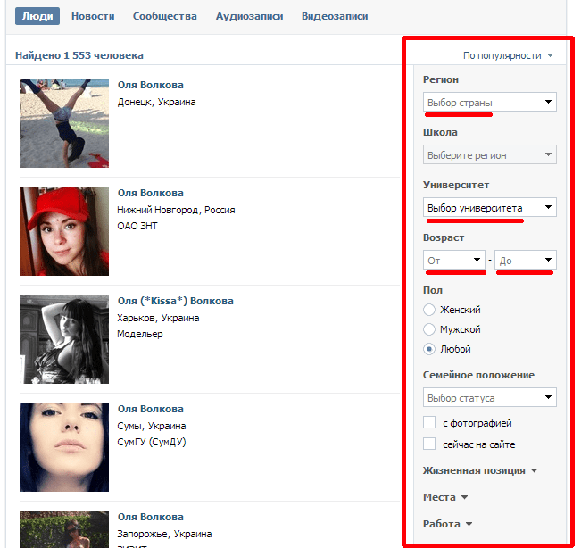Expand the Жизненная позиция section
The height and width of the screenshot is (548, 581).
[x=480, y=470]
